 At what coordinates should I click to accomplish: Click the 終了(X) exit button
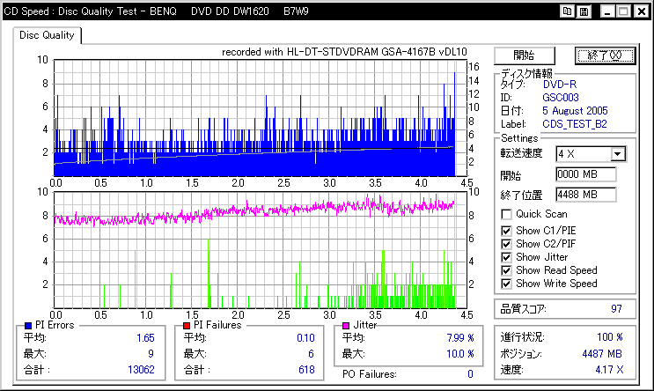605,55
